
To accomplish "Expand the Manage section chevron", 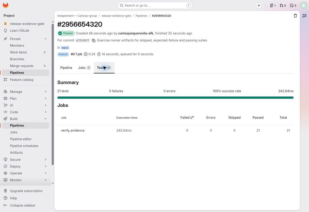I will 46,92.
